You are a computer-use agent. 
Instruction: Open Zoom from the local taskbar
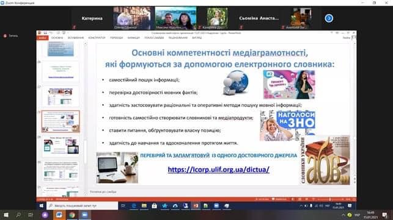[85, 215]
